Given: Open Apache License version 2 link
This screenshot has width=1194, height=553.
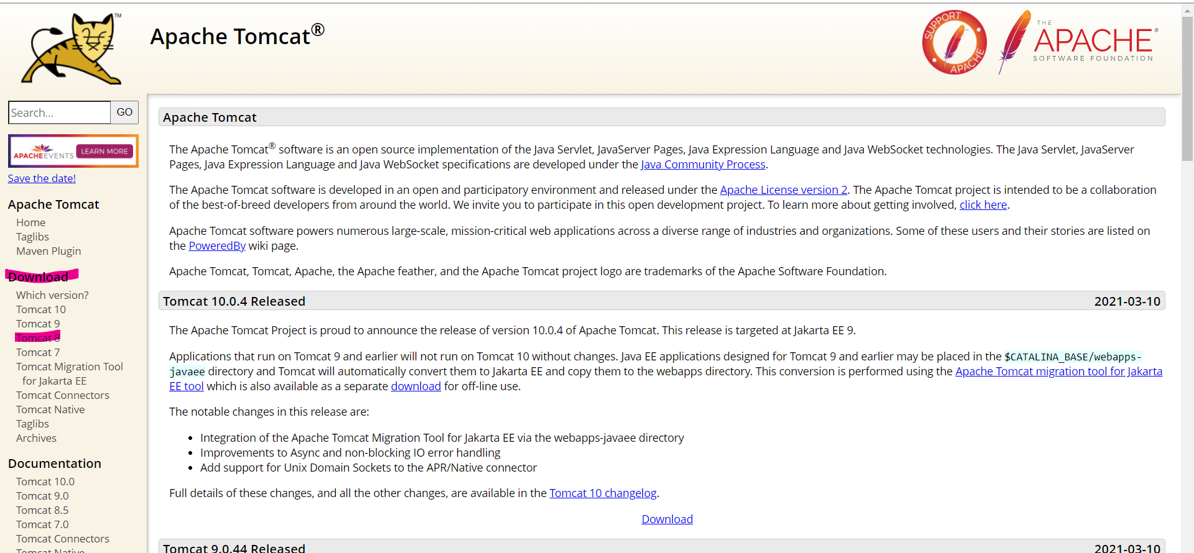Looking at the screenshot, I should (x=784, y=190).
